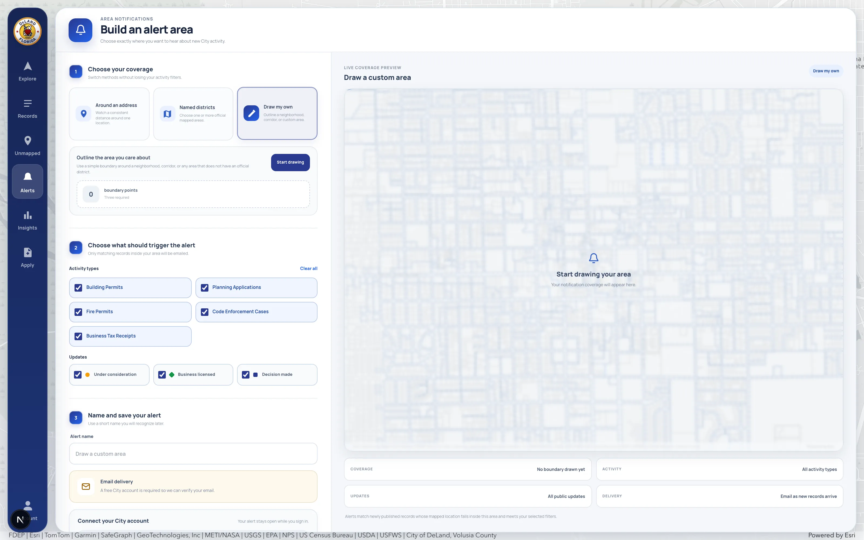864x540 pixels.
Task: Select the Draw my own coverage card
Action: (277, 113)
